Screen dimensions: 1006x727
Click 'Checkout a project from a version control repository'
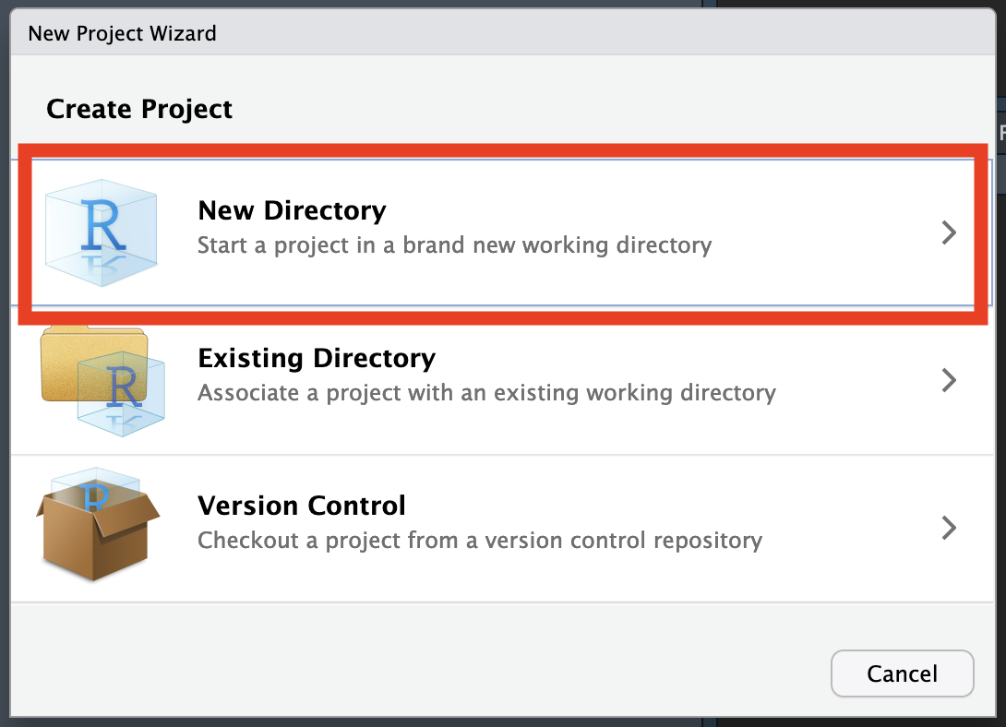point(480,541)
